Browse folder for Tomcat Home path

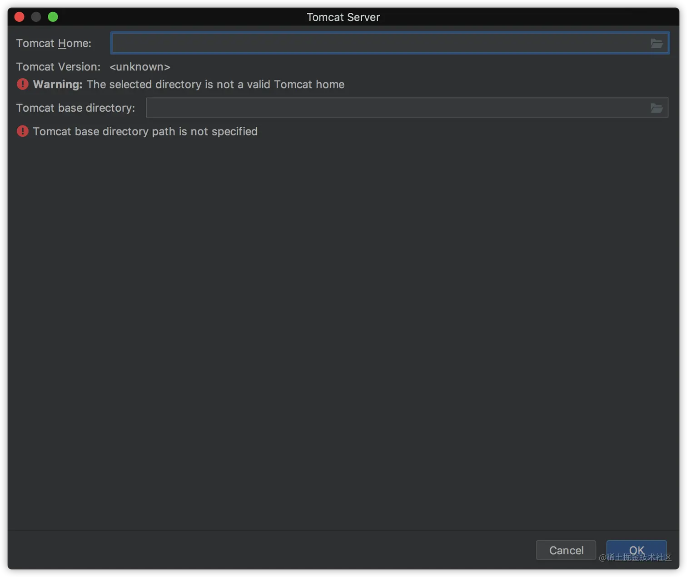(x=656, y=44)
